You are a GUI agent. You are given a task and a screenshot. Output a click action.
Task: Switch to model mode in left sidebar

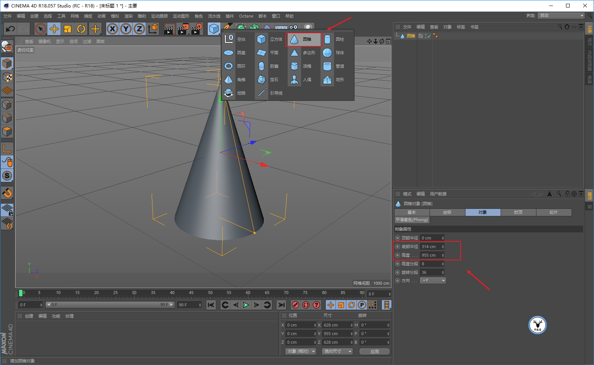click(7, 64)
